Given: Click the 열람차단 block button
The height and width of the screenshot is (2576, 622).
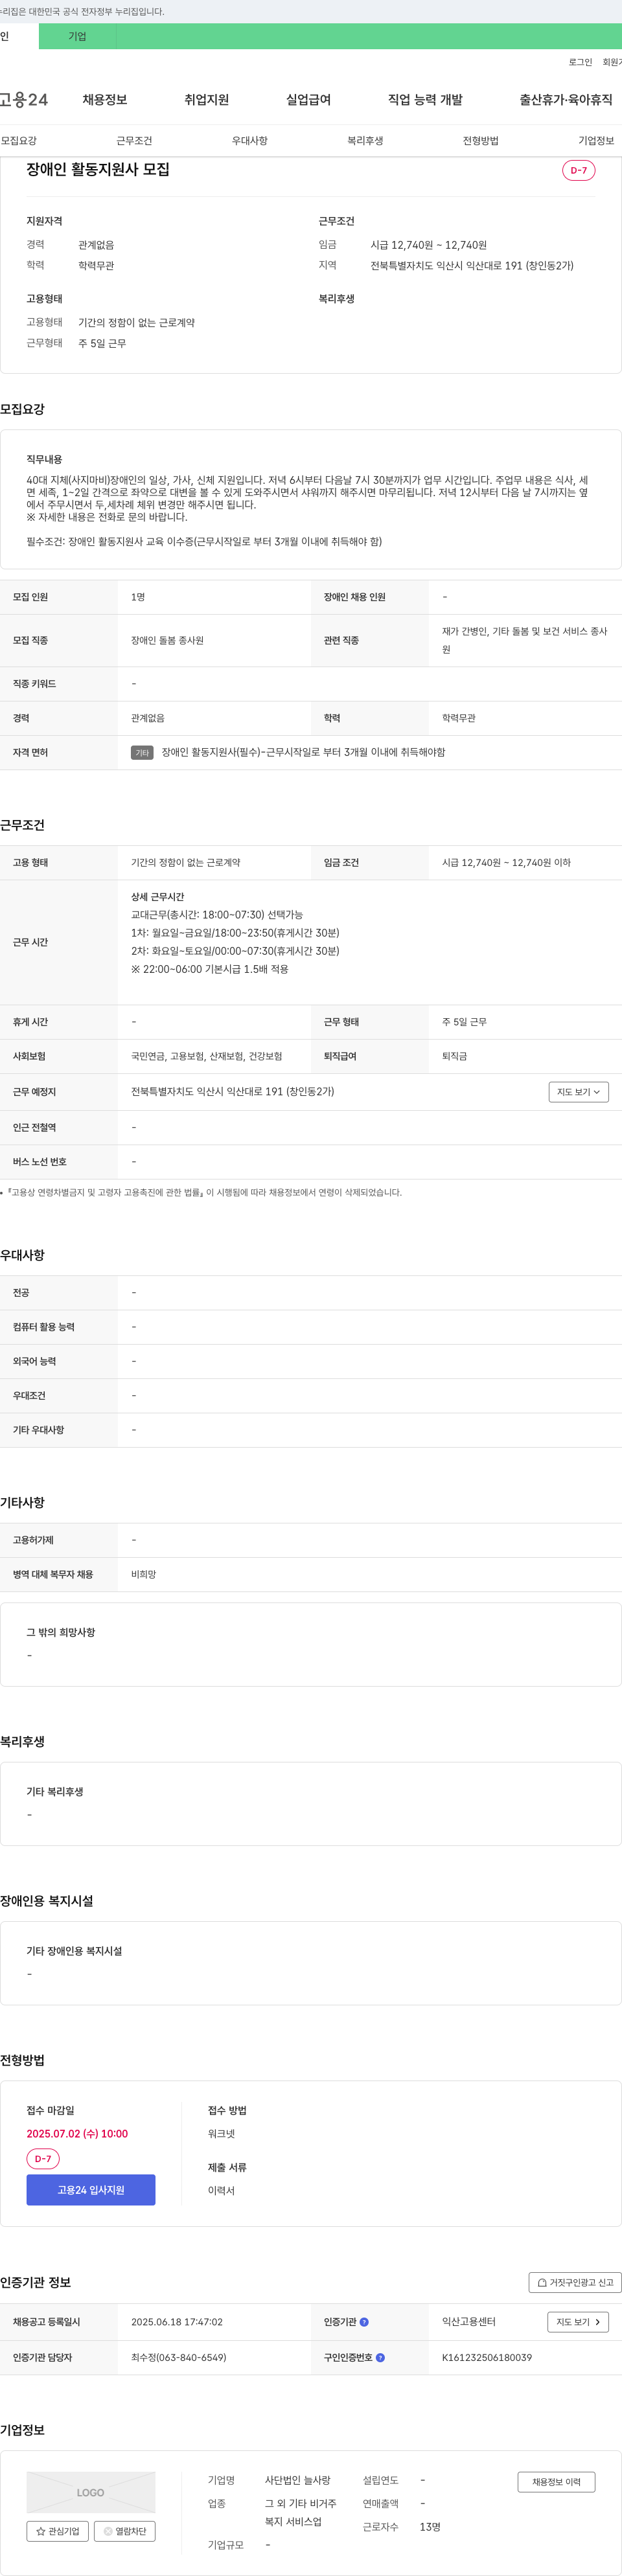Looking at the screenshot, I should (x=125, y=2531).
